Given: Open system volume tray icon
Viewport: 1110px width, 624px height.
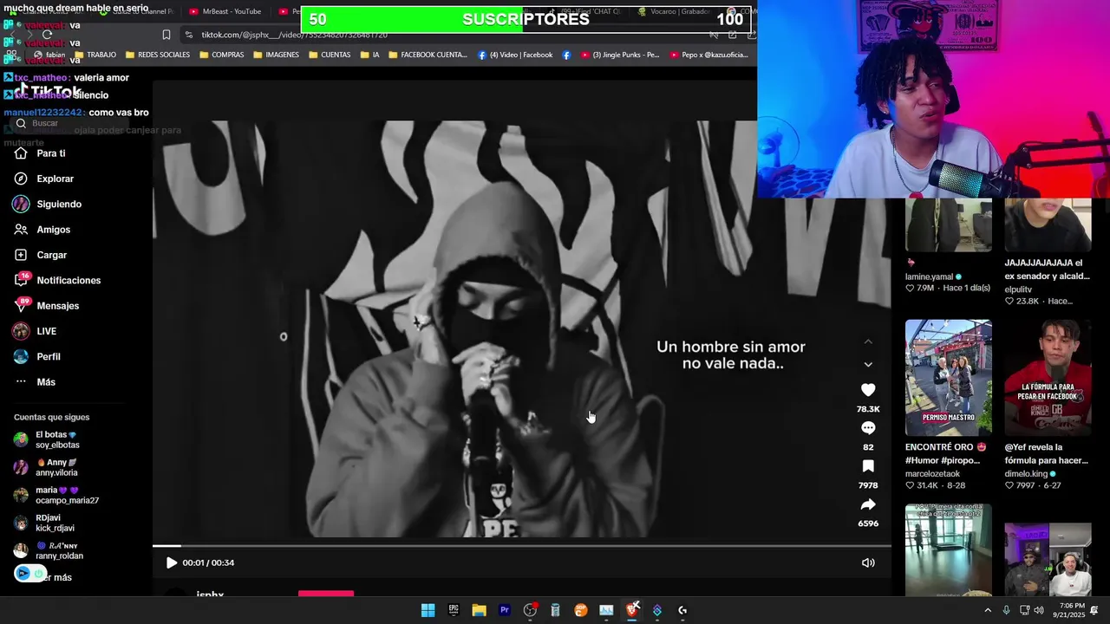Looking at the screenshot, I should (1039, 610).
